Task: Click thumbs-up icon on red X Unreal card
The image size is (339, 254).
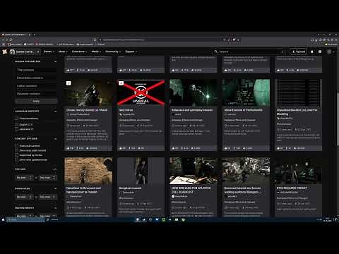Action: point(121,148)
